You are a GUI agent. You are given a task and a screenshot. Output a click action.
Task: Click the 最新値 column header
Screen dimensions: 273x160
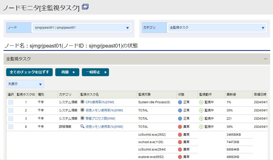coord(239,94)
